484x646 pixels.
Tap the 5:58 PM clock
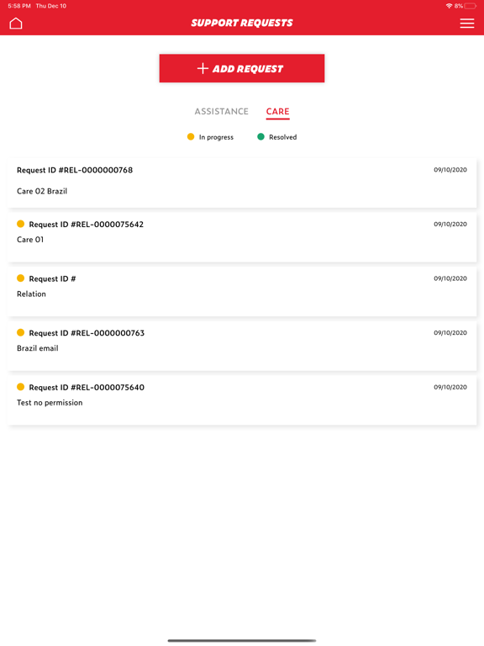click(19, 6)
